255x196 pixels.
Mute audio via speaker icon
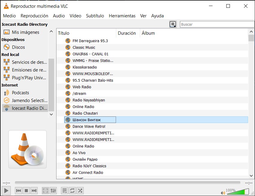(x=223, y=193)
